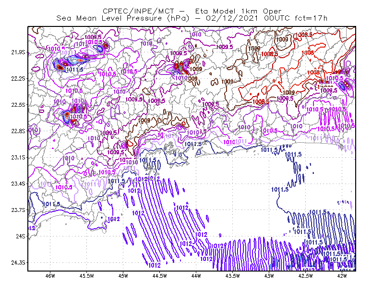Image resolution: width=384 pixels, height=297 pixels.
Task: Click the 42.5W longitude axis label
Action: coord(306,276)
